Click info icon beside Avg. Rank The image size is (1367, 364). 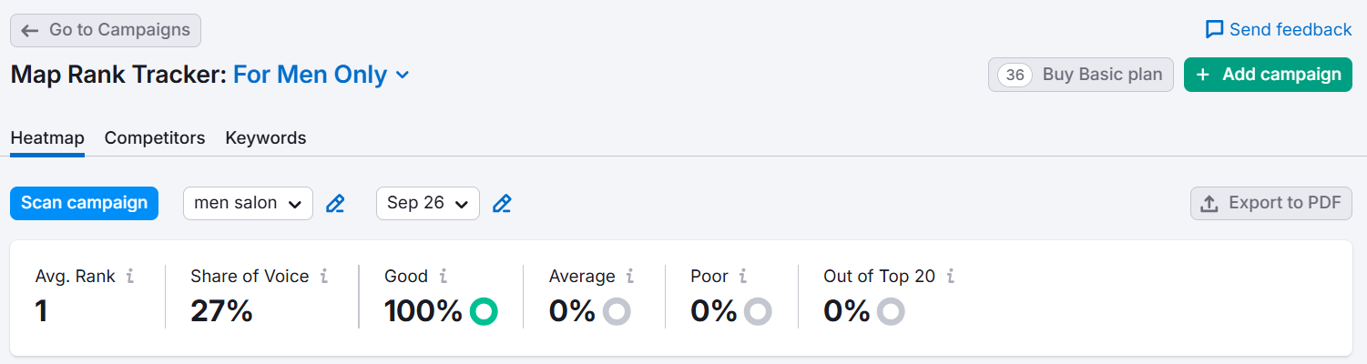point(130,276)
